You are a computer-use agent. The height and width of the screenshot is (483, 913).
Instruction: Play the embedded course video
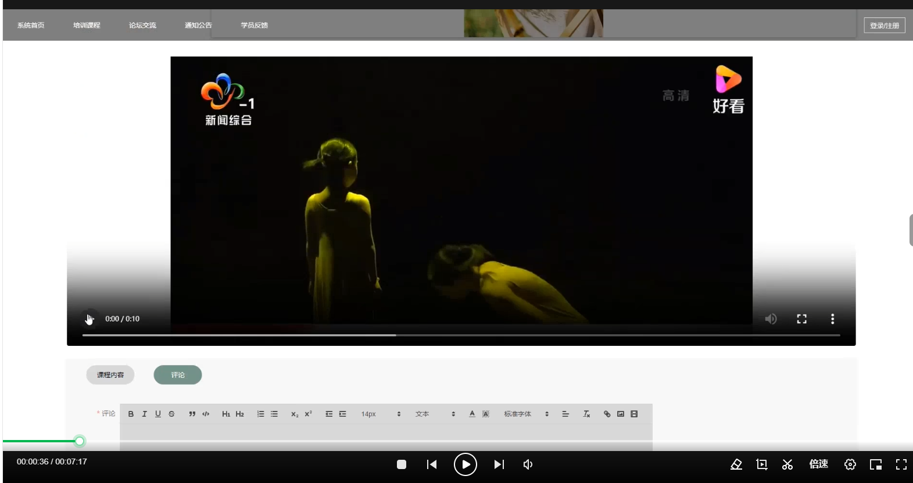pyautogui.click(x=89, y=319)
